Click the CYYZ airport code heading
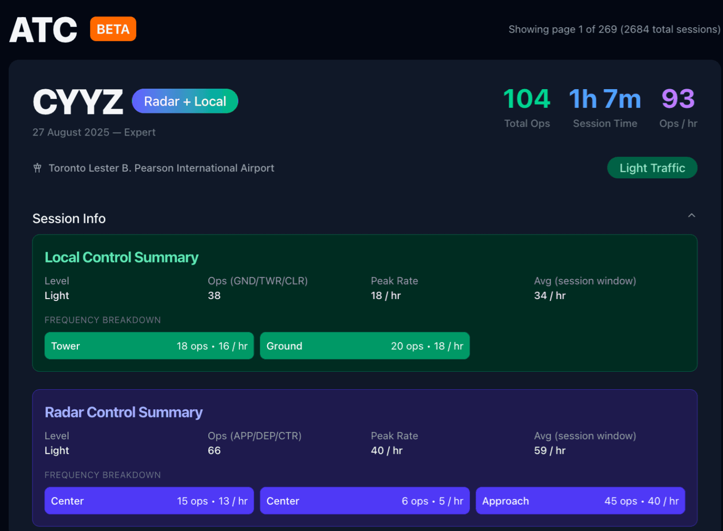Image resolution: width=723 pixels, height=531 pixels. click(x=78, y=102)
